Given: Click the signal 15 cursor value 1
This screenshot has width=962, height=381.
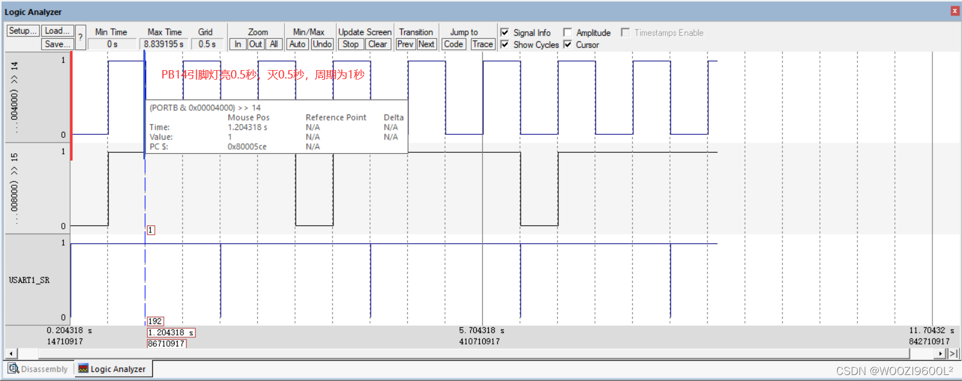Looking at the screenshot, I should tap(151, 230).
